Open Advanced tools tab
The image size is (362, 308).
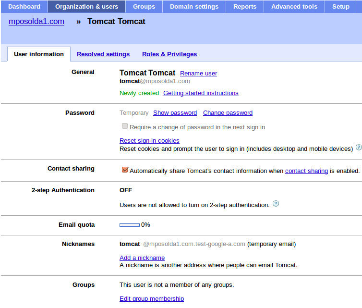294,7
